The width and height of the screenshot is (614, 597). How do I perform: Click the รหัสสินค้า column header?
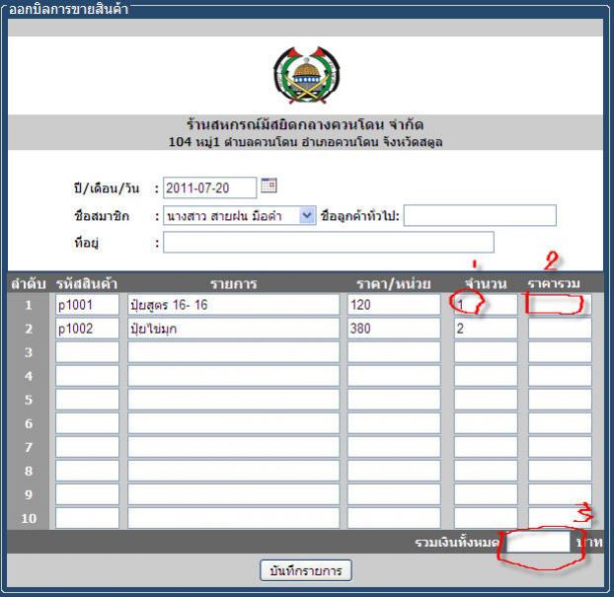(x=87, y=283)
